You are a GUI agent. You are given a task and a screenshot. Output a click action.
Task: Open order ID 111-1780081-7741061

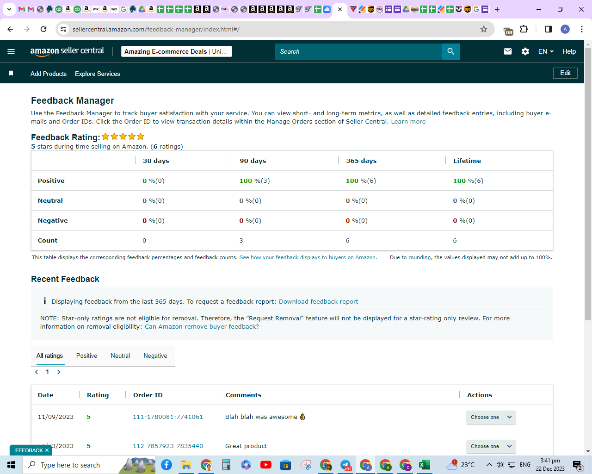coord(168,417)
